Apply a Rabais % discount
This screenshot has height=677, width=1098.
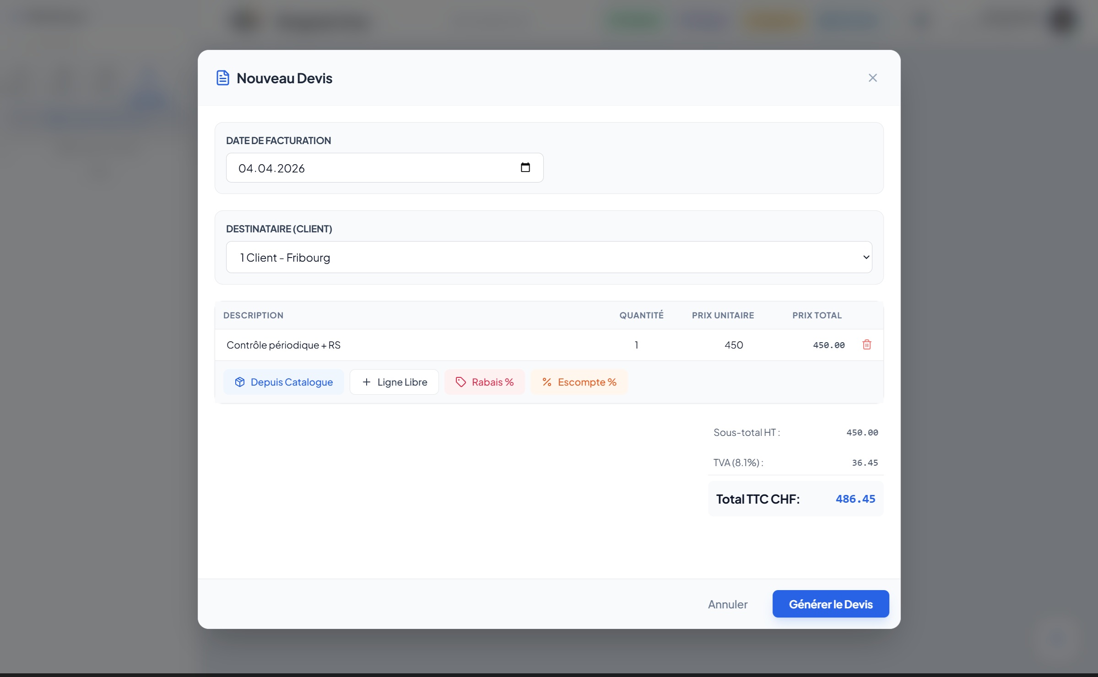[x=485, y=382]
